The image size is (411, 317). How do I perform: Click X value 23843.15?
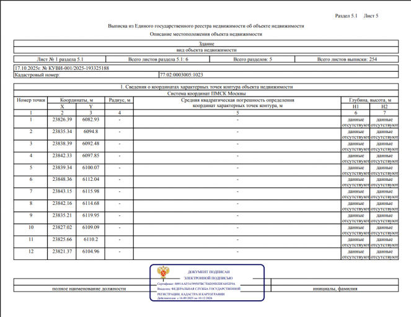(x=62, y=191)
